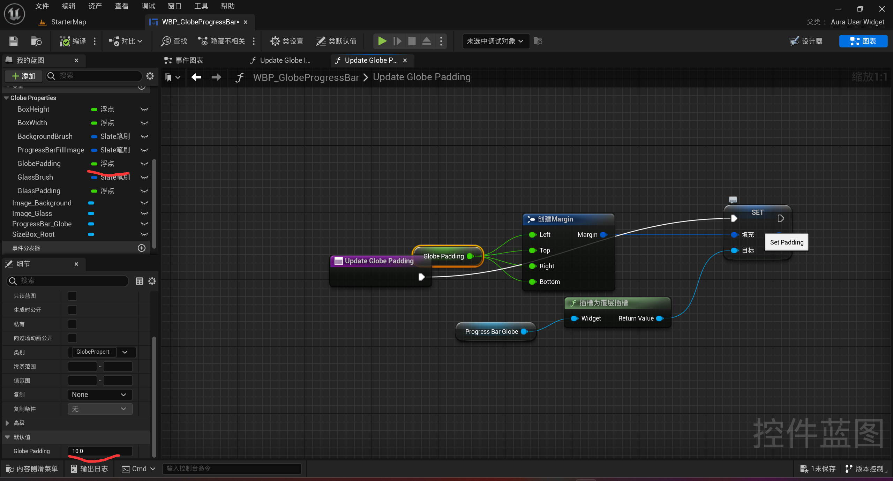This screenshot has width=893, height=481.
Task: Focus the My Blueprint search field
Action: point(94,76)
